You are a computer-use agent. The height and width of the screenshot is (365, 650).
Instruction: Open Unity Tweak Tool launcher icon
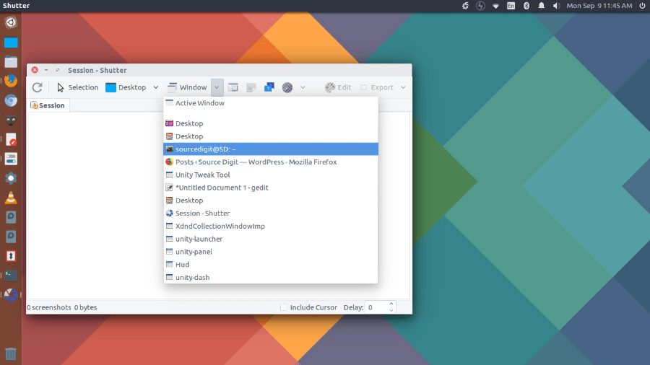11,159
